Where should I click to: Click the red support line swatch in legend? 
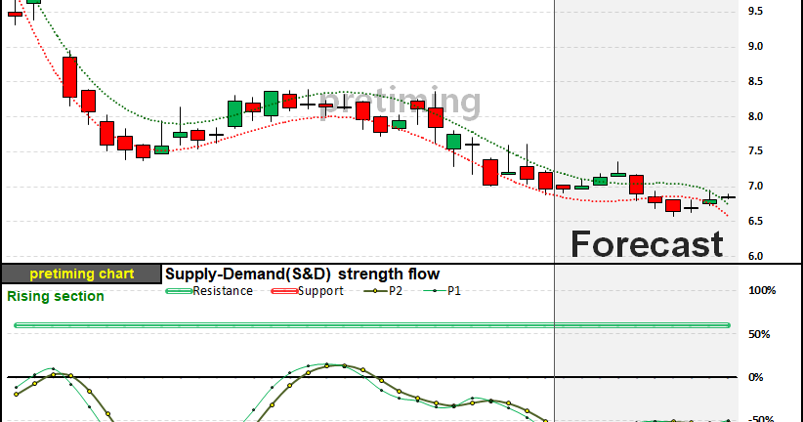point(283,291)
